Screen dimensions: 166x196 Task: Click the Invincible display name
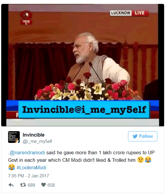(33, 135)
